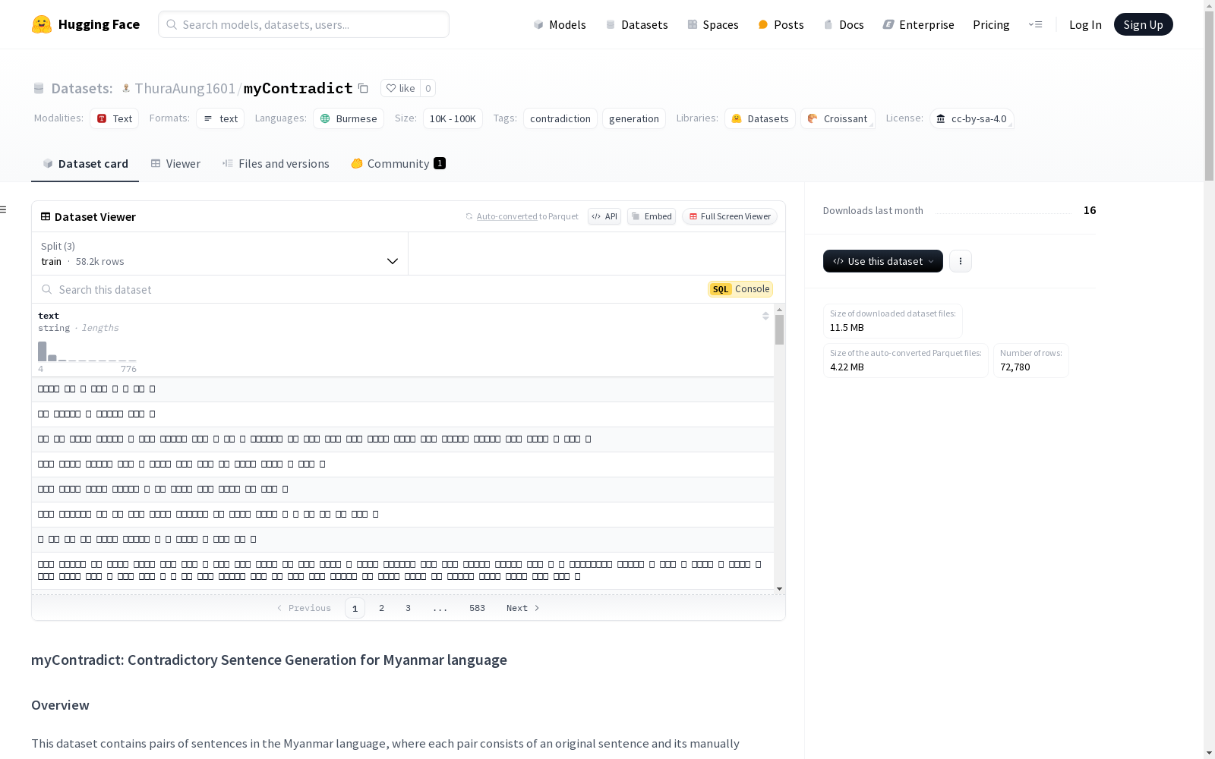Open Docs link

[x=844, y=24]
